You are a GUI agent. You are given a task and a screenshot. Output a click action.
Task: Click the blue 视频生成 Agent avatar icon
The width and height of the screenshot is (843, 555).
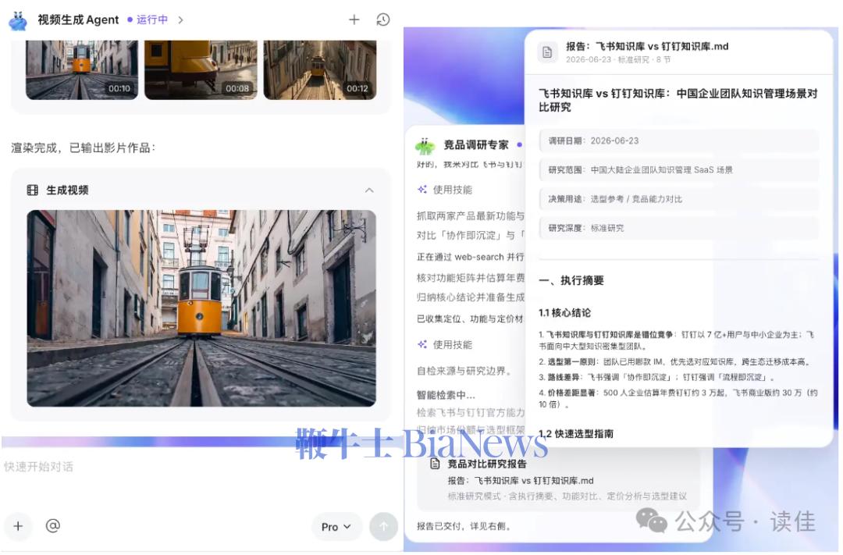click(18, 20)
